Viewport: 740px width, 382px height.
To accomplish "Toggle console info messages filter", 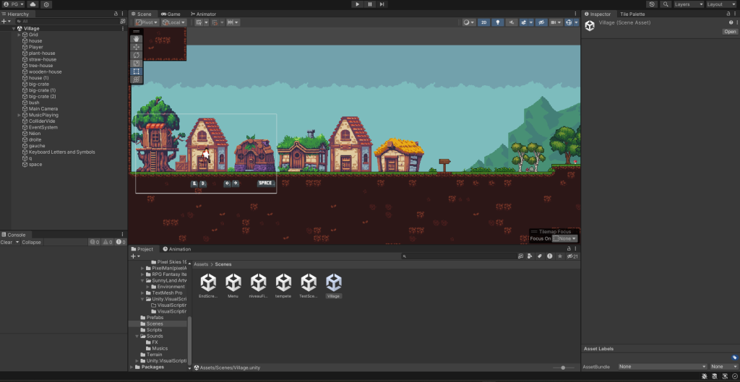I will click(x=95, y=242).
